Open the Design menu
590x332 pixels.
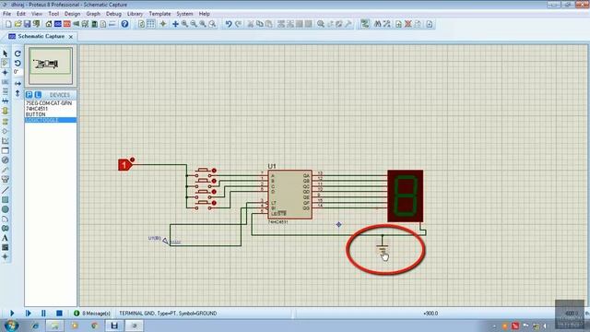[x=72, y=14]
